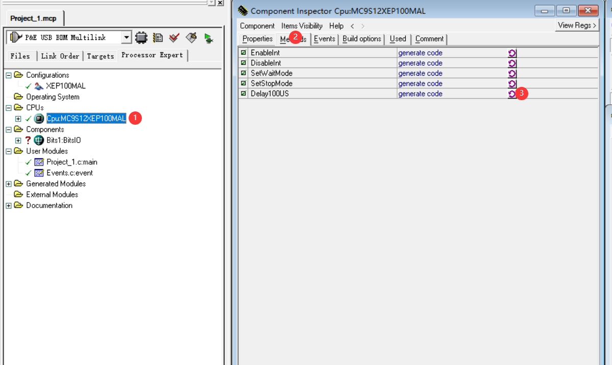
Task: Click the red checkmark toolbar icon
Action: (x=174, y=38)
